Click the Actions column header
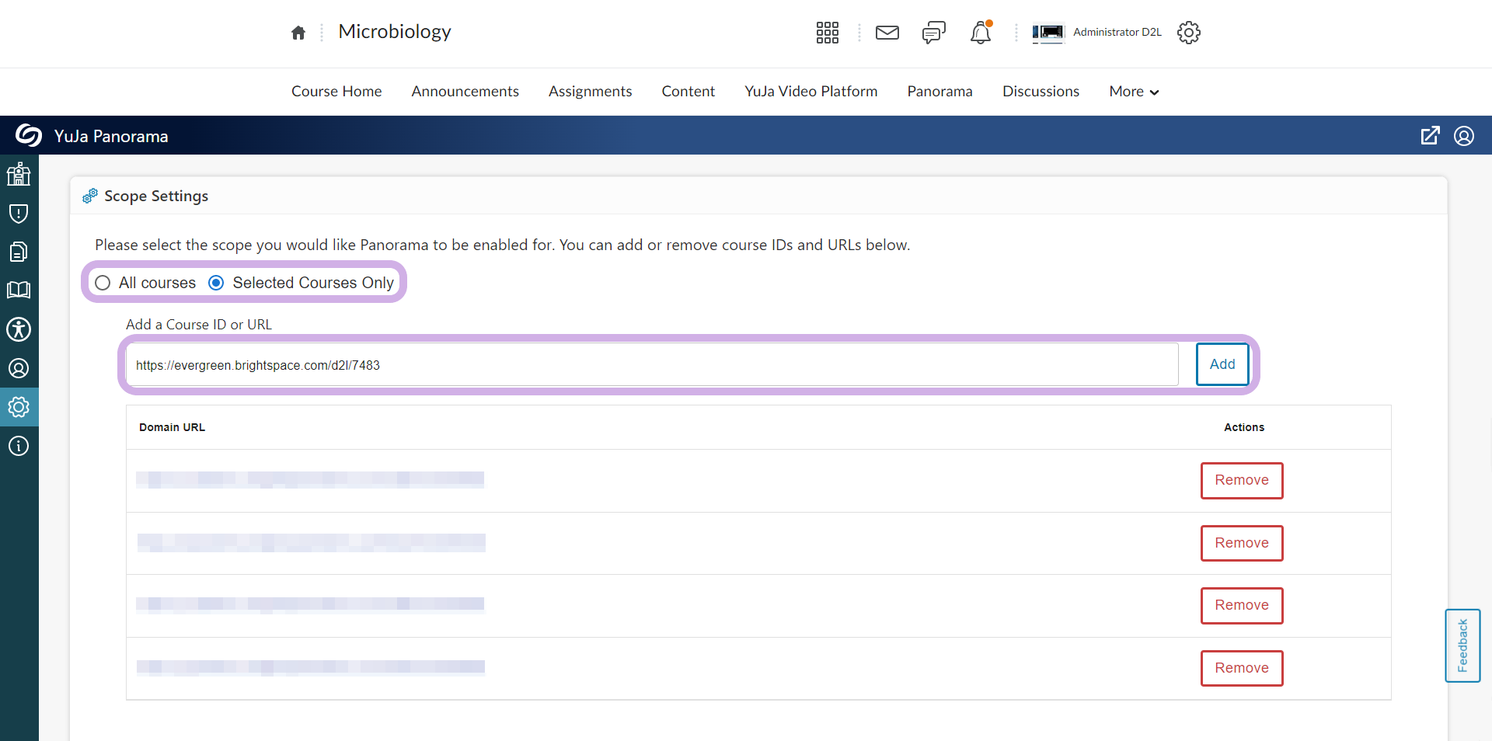The height and width of the screenshot is (741, 1492). (1244, 427)
